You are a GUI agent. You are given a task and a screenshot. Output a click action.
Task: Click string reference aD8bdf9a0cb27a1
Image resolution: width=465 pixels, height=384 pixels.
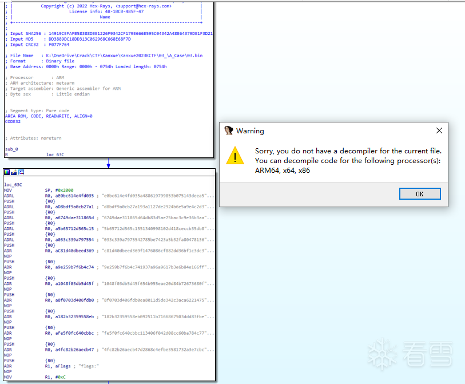(74, 207)
